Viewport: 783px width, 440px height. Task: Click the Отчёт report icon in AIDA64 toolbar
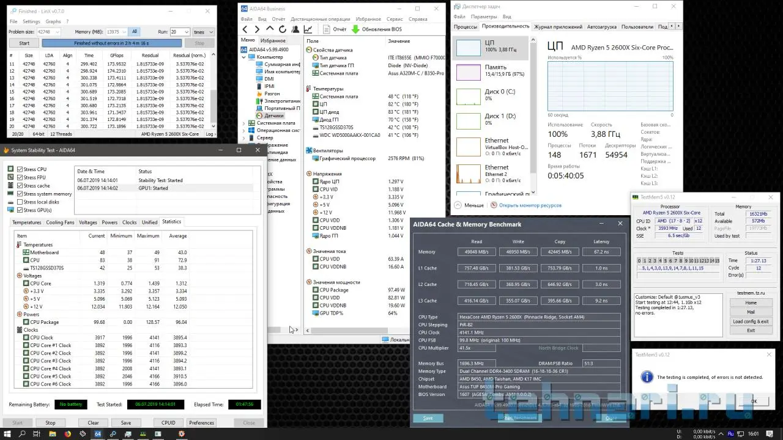(326, 29)
